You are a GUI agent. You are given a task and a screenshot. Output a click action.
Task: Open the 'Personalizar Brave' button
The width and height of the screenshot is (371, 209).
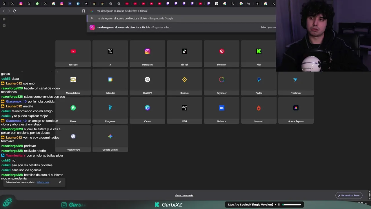click(349, 195)
